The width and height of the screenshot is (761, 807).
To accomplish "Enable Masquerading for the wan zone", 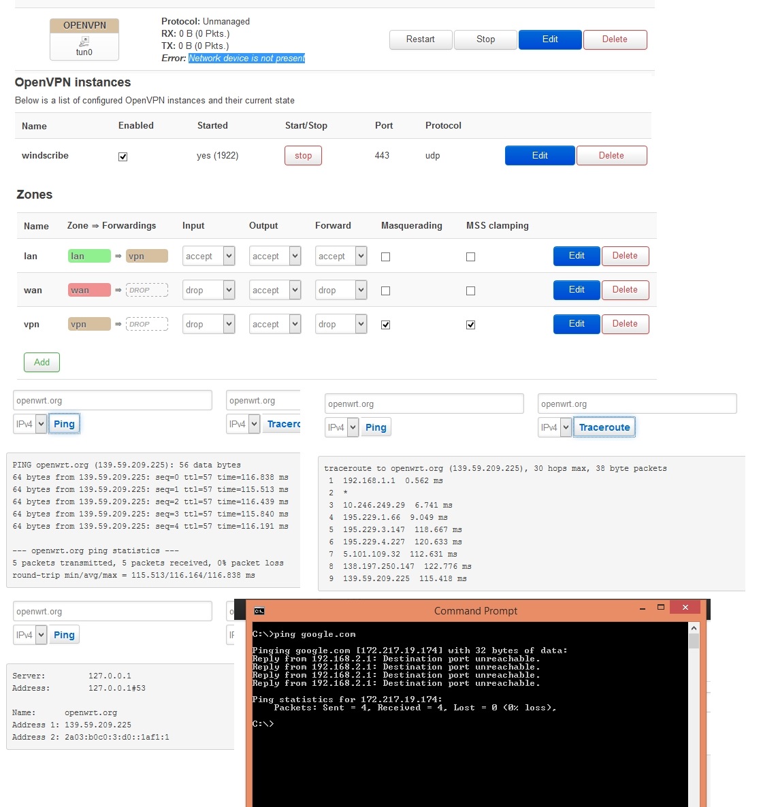I will (386, 291).
